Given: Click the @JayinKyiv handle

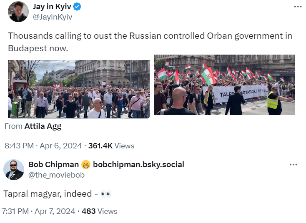Looking at the screenshot, I should tap(52, 17).
